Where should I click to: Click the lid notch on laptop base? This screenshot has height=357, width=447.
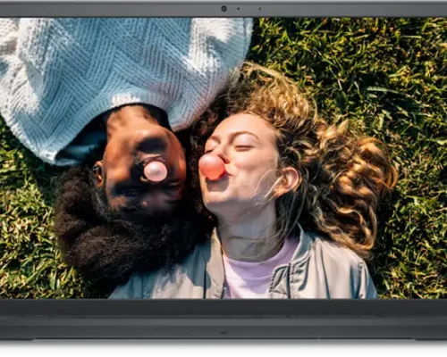(x=223, y=333)
